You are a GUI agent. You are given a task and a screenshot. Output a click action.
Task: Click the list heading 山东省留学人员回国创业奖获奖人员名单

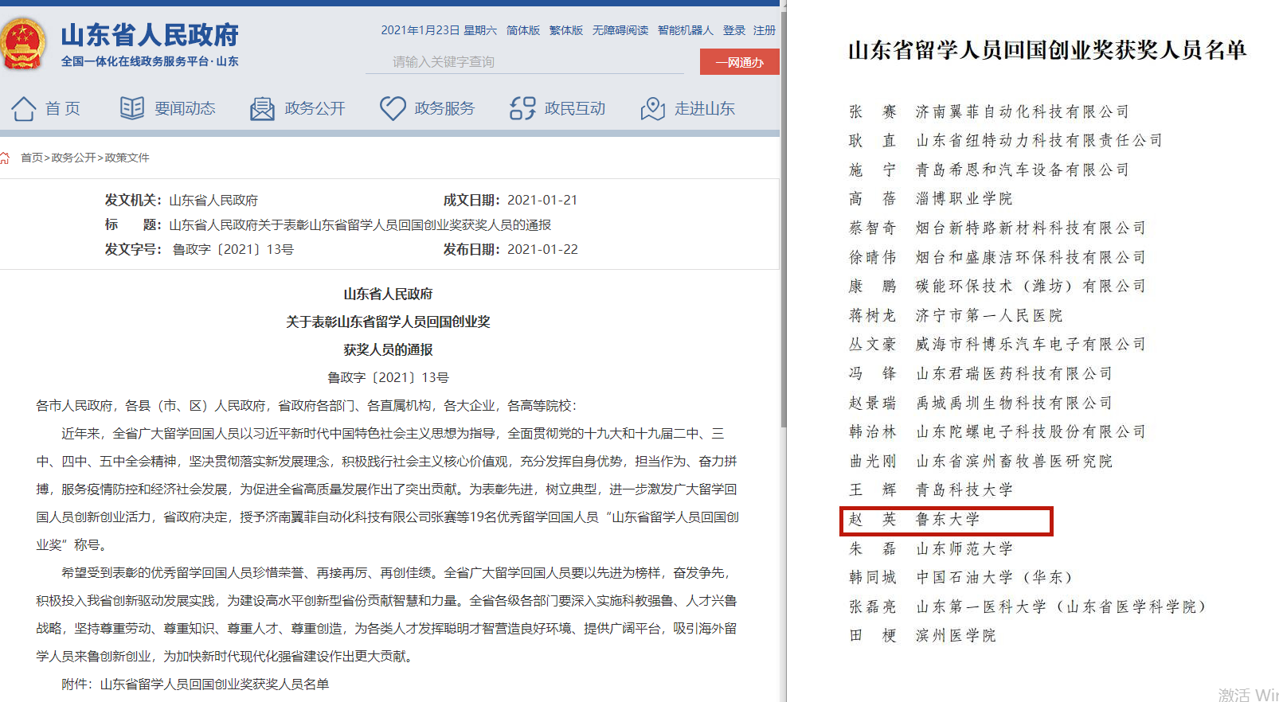pos(1047,50)
